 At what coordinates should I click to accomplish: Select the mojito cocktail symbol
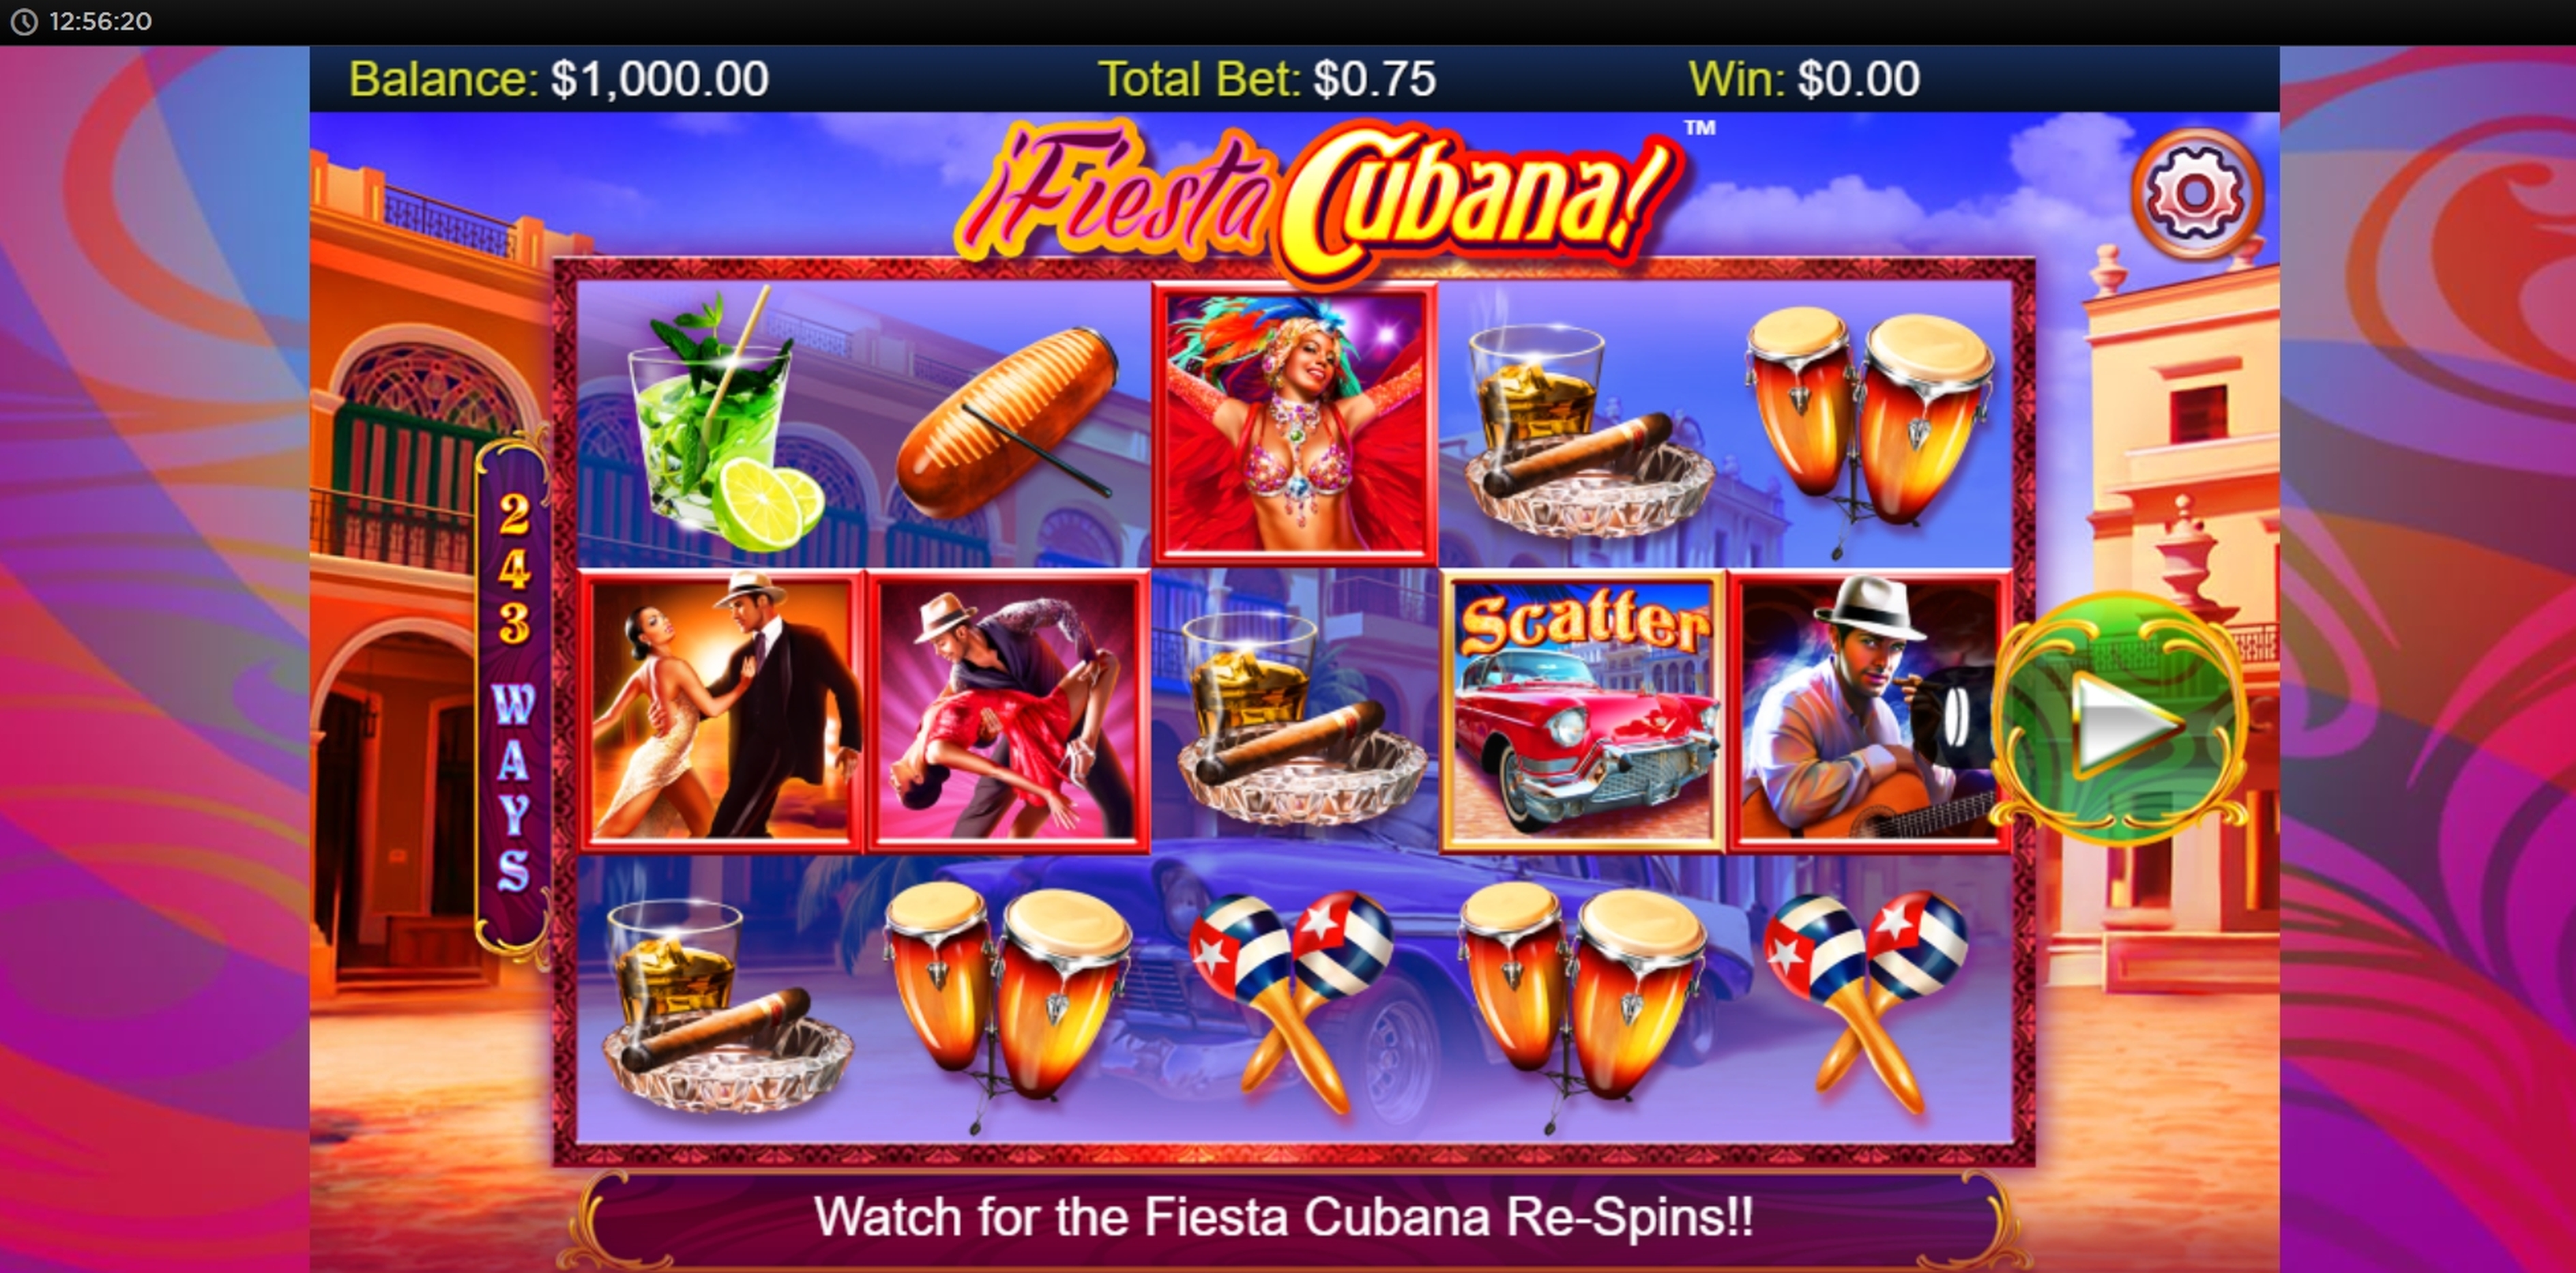pos(723,422)
